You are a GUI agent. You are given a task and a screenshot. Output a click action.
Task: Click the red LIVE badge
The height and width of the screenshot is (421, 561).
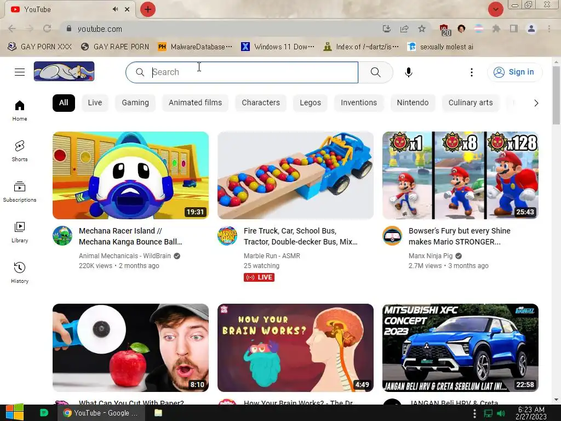click(259, 277)
